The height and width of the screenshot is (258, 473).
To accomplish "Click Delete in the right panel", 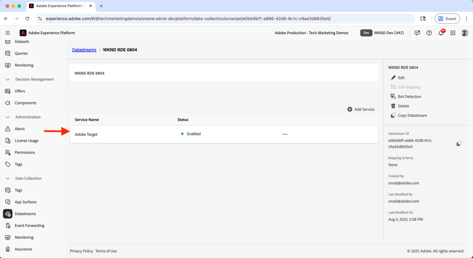I will [x=400, y=106].
